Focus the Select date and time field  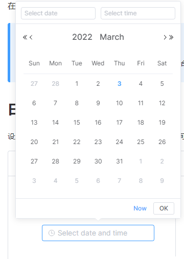[x=98, y=233]
